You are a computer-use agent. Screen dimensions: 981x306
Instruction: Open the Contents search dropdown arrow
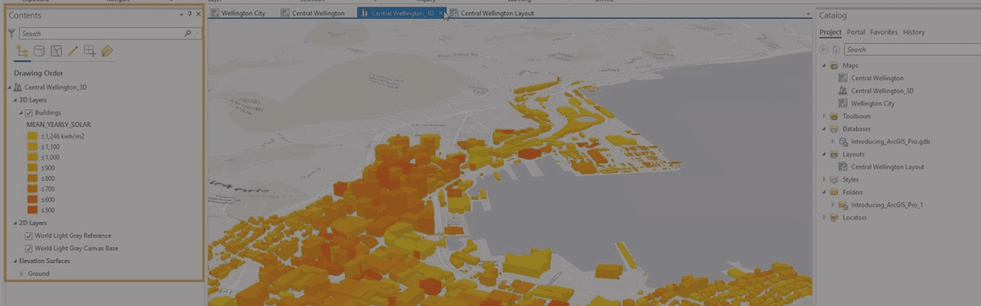197,33
